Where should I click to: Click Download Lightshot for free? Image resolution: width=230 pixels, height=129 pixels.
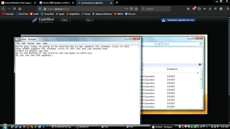(x=178, y=20)
